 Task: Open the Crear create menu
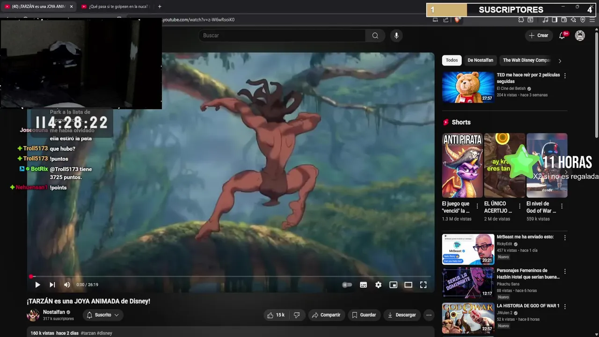tap(538, 36)
